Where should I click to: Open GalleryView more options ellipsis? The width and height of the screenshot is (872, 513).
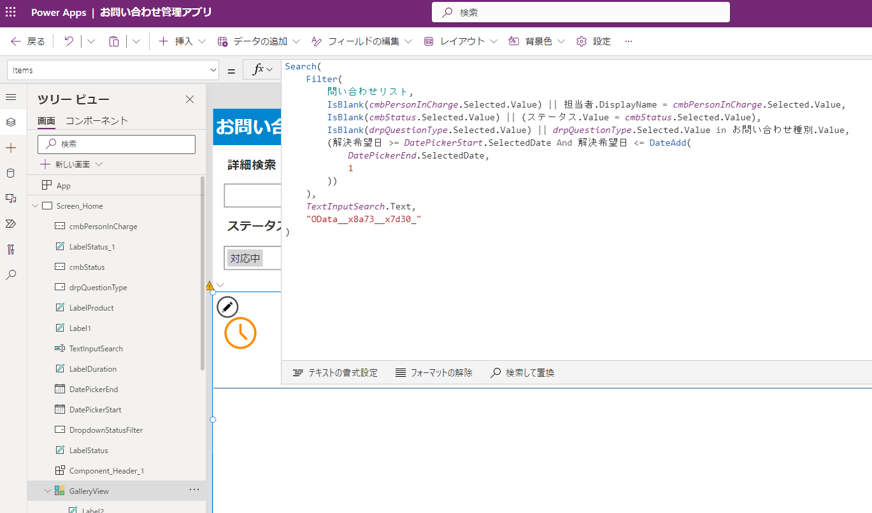194,489
